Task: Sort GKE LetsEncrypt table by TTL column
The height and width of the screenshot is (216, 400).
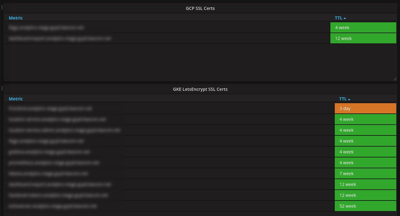Action: 345,99
